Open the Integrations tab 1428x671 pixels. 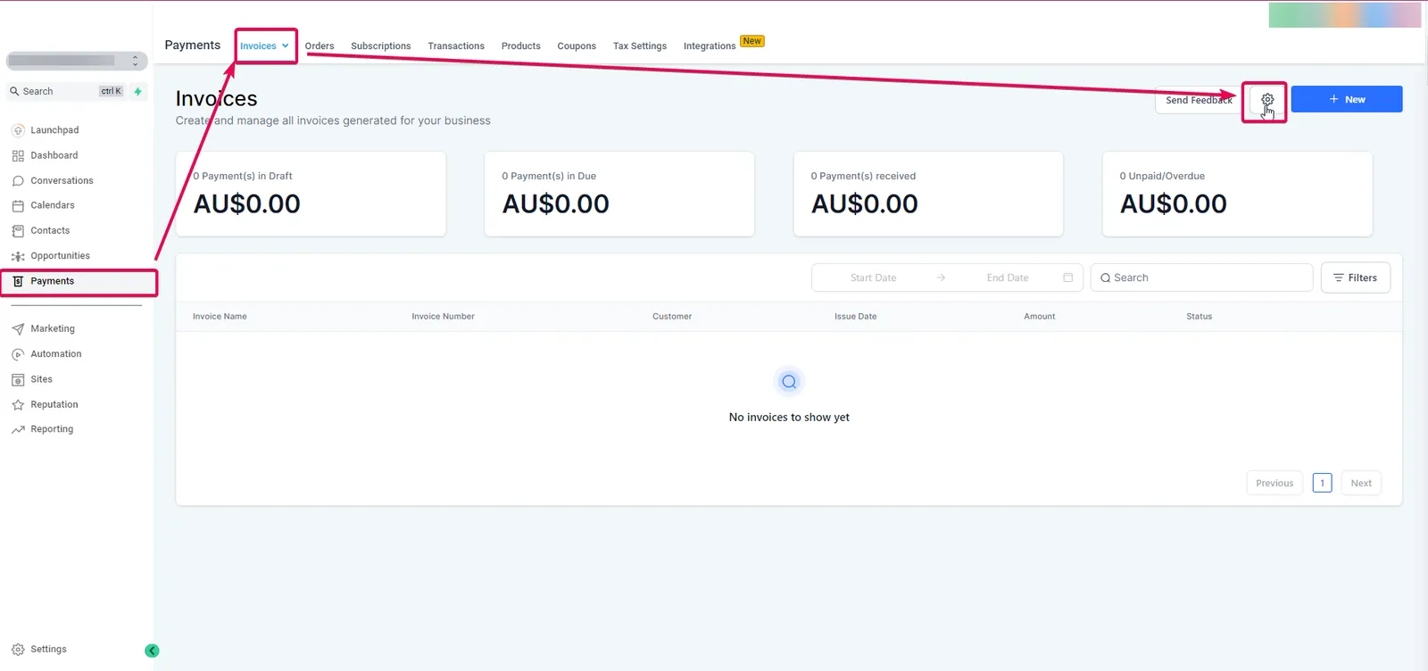tap(710, 46)
